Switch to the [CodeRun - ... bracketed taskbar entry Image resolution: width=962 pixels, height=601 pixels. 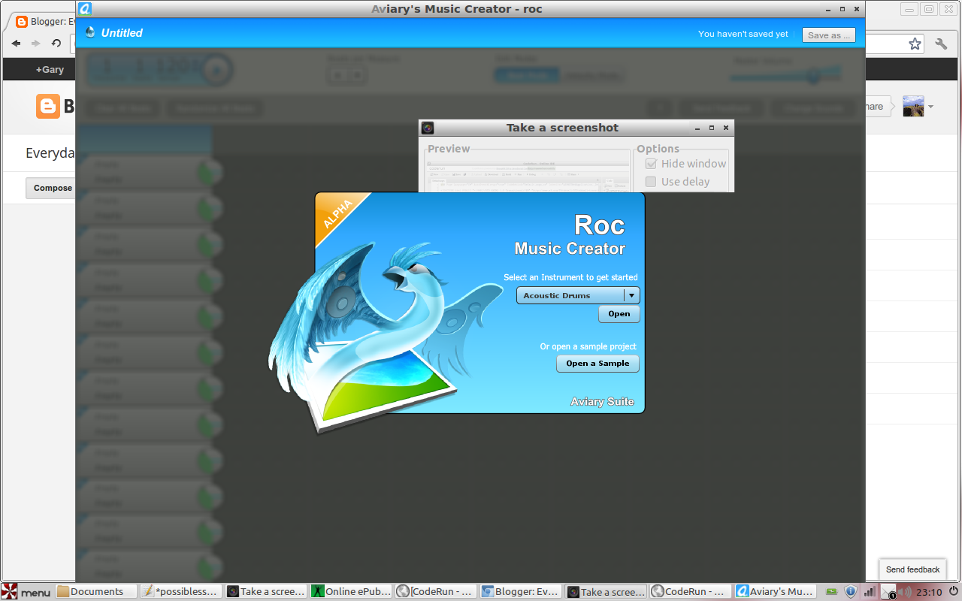[436, 592]
